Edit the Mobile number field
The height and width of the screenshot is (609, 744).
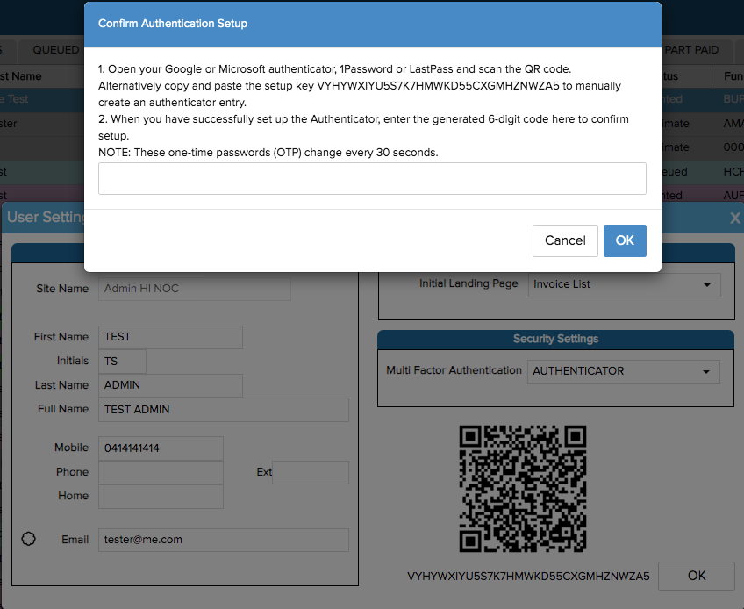pyautogui.click(x=161, y=448)
